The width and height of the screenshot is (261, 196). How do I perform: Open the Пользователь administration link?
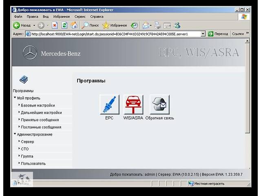pyautogui.click(x=33, y=163)
